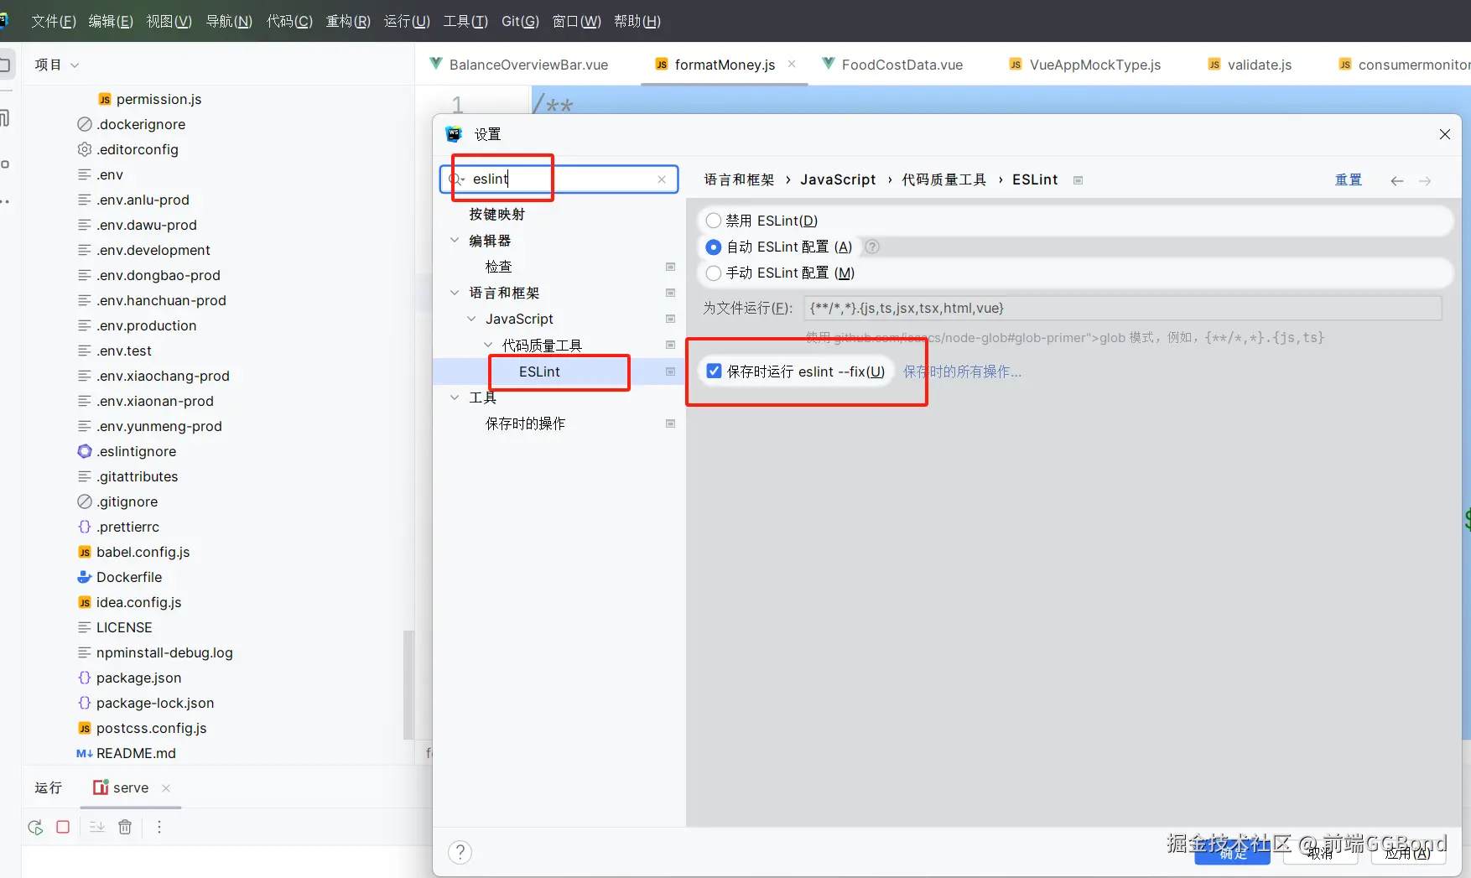The image size is (1471, 878).
Task: Stop the running serve process
Action: pos(63,827)
